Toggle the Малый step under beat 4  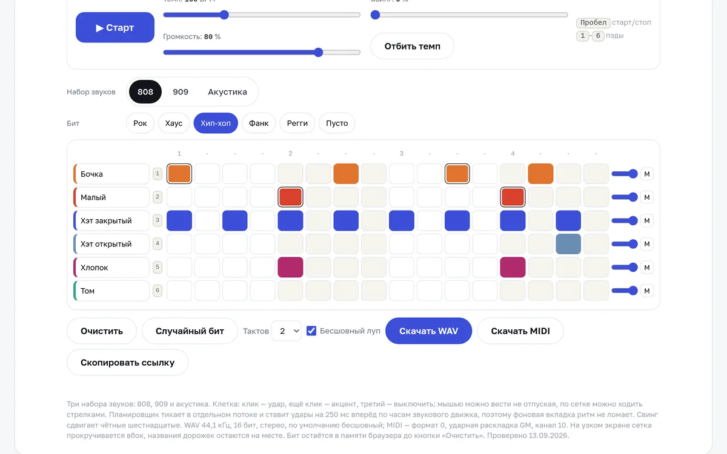(513, 197)
